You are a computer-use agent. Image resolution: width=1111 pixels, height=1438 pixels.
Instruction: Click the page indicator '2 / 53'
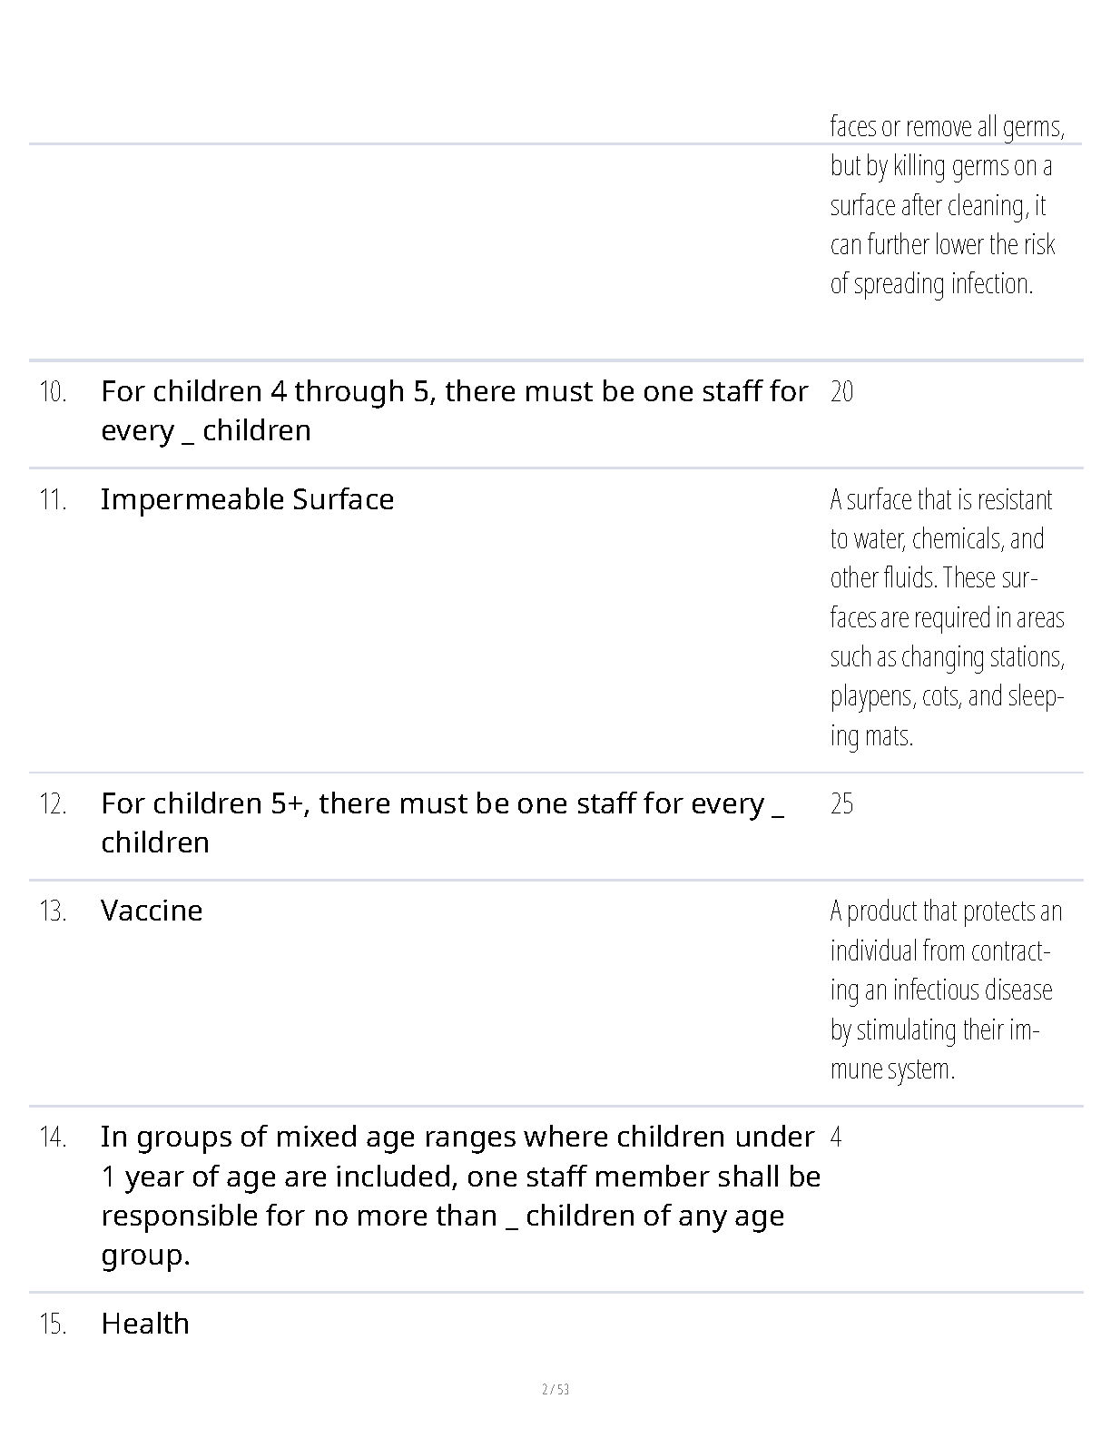tap(555, 1389)
